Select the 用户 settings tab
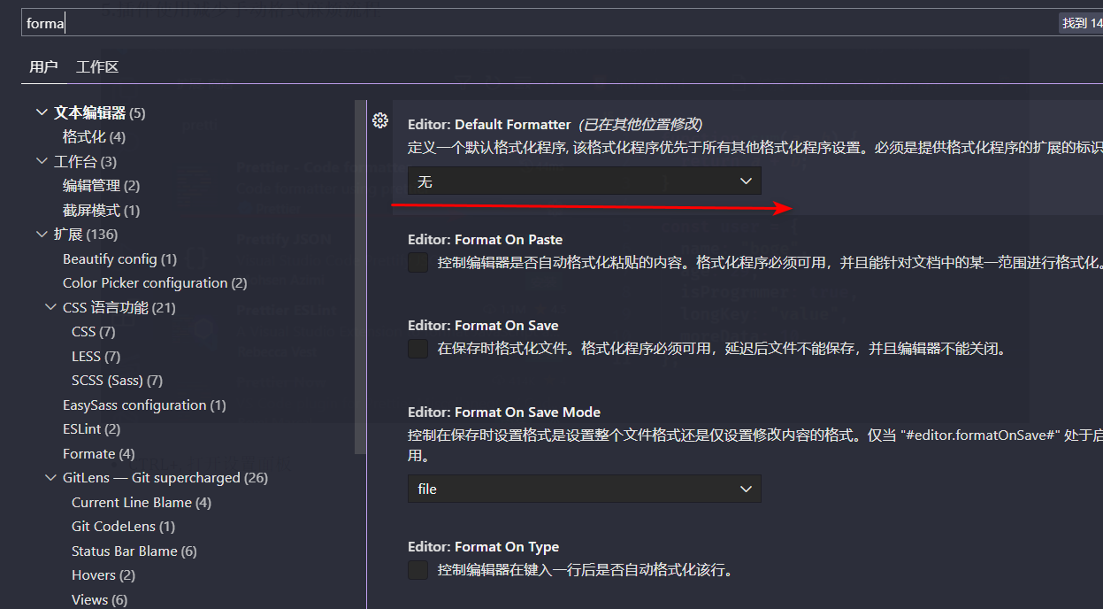Image resolution: width=1103 pixels, height=609 pixels. point(43,67)
